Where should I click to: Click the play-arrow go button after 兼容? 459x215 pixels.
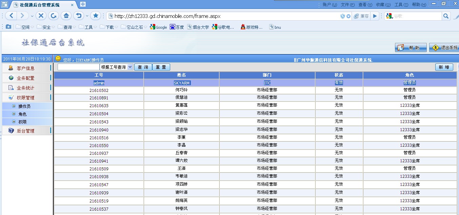(x=375, y=16)
